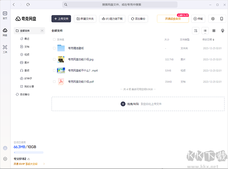Viewport: 228px width, 169px height.
Task: Open the sort options icon
Action: click(196, 31)
